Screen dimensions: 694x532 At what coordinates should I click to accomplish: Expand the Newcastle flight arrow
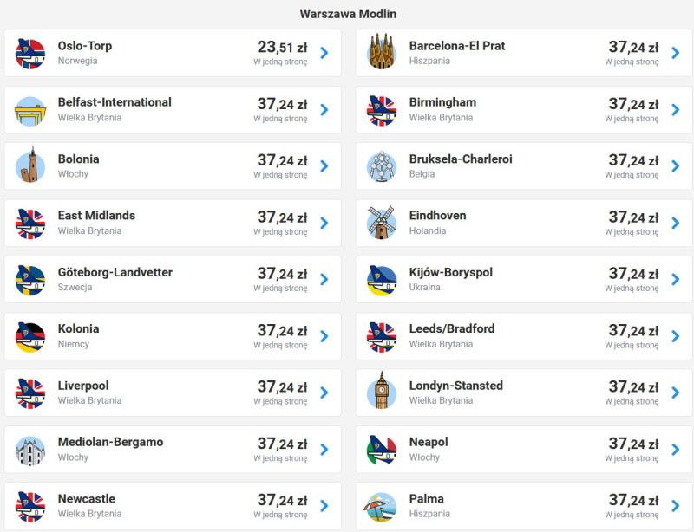[x=324, y=506]
